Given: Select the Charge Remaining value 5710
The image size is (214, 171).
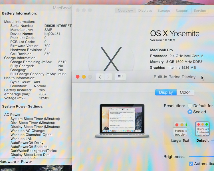Looking at the screenshot, I should tap(62, 62).
